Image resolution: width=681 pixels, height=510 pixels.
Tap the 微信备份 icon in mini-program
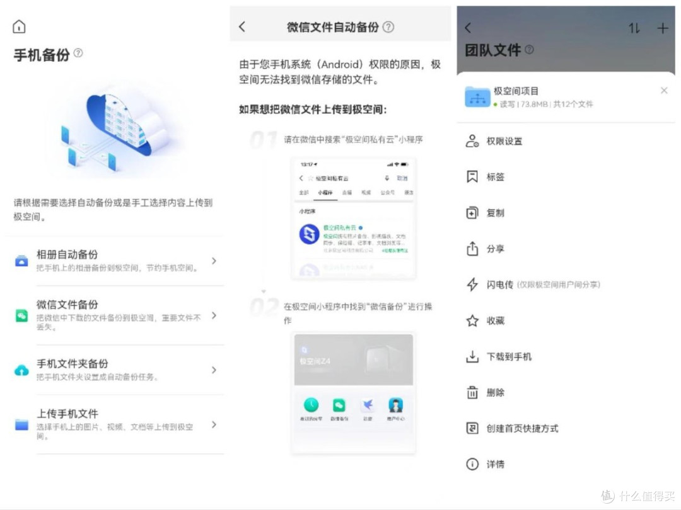pyautogui.click(x=339, y=405)
